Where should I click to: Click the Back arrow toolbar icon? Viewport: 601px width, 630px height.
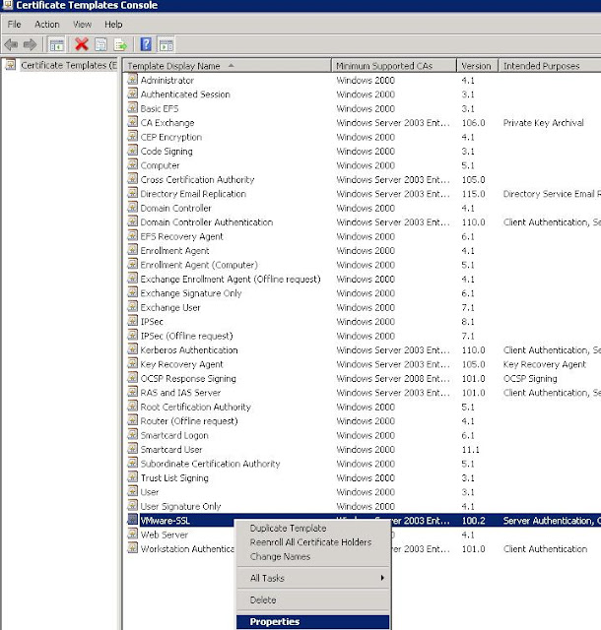tap(11, 44)
